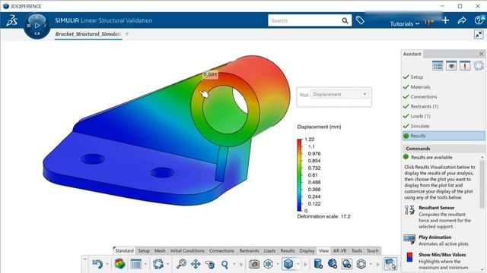
Task: Click the compass play button
Action: [37, 25]
